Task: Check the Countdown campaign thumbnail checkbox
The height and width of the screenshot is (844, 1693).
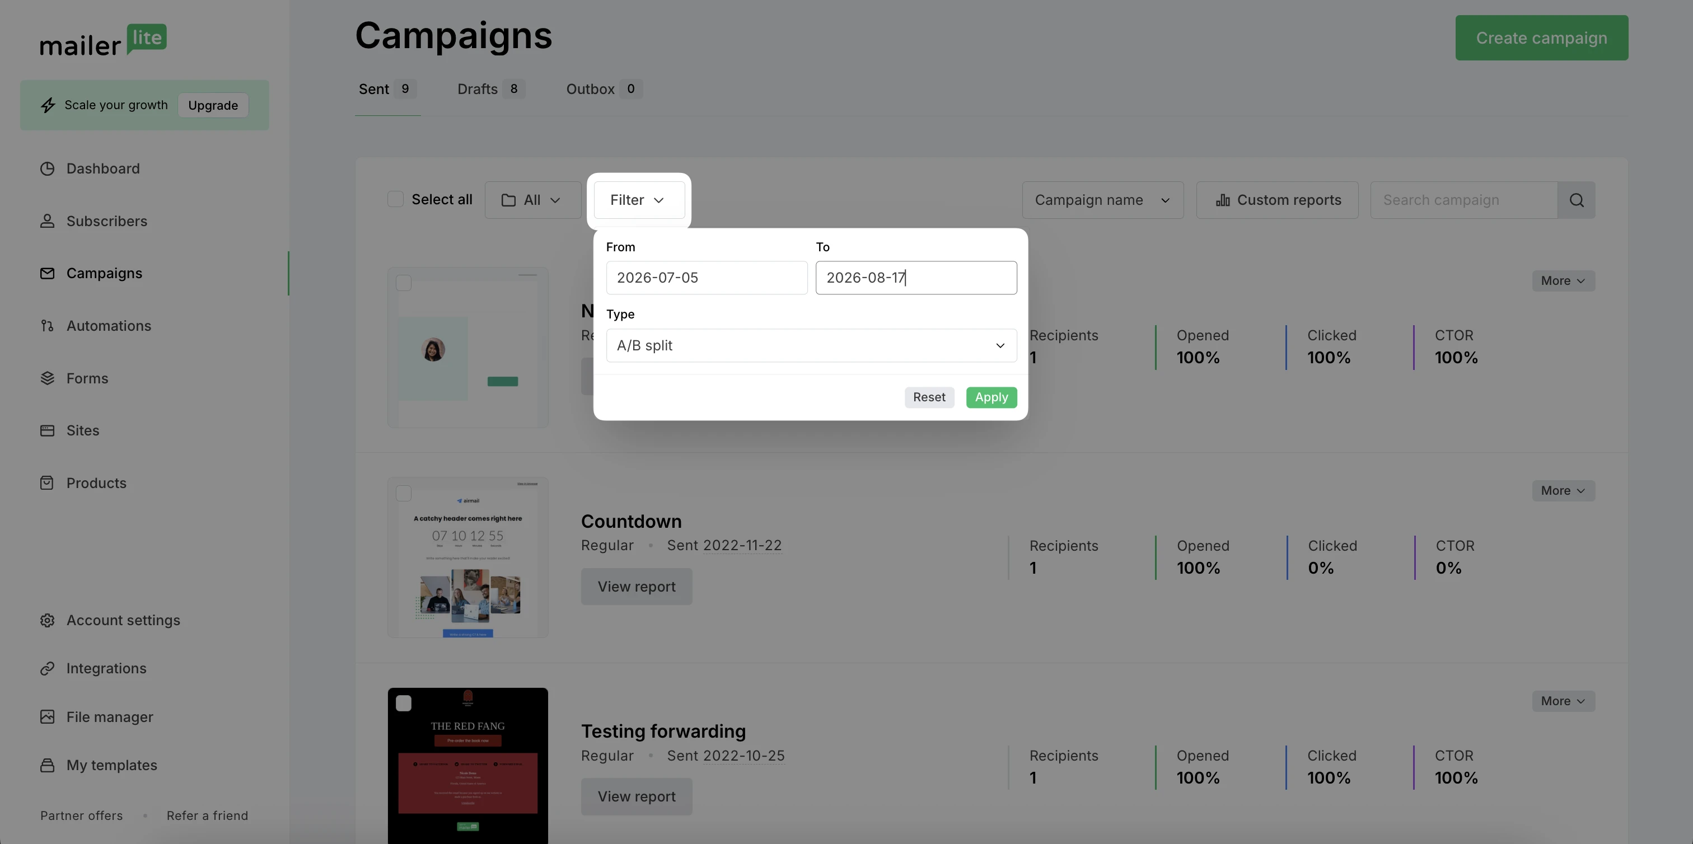Action: (x=404, y=493)
